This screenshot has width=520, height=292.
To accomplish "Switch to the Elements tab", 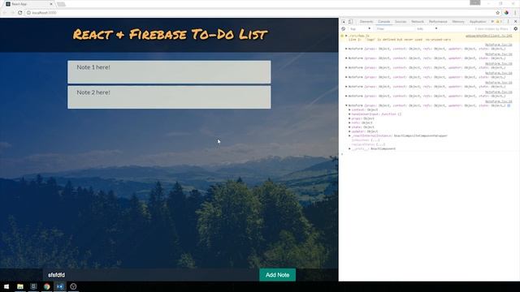I will tap(366, 22).
